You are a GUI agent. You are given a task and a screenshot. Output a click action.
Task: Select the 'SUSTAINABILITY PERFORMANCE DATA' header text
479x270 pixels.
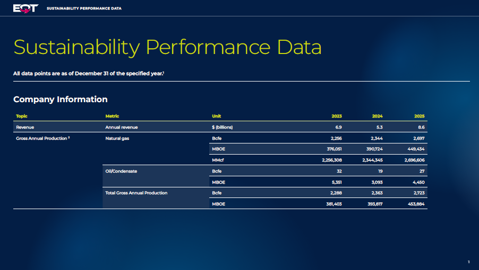pos(84,8)
